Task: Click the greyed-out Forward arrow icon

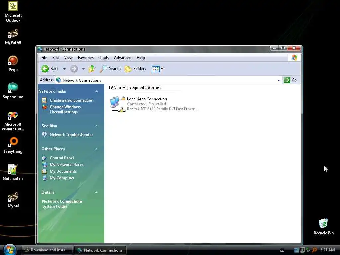Action: [74, 69]
